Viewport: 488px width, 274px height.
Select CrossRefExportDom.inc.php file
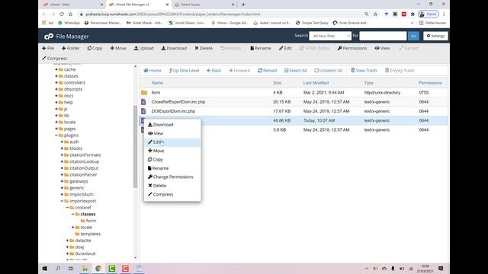pos(178,102)
